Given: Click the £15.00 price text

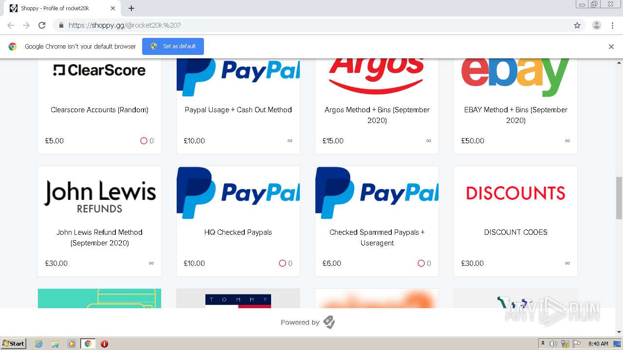Looking at the screenshot, I should 333,141.
